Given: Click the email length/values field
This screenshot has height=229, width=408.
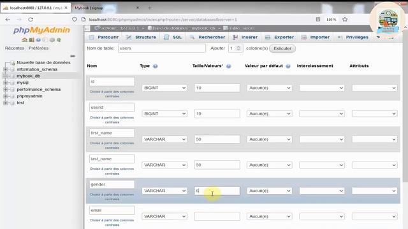Looking at the screenshot, I should click(x=217, y=216).
